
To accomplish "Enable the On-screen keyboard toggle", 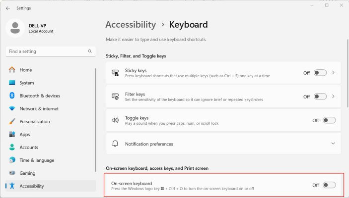I will (329, 185).
